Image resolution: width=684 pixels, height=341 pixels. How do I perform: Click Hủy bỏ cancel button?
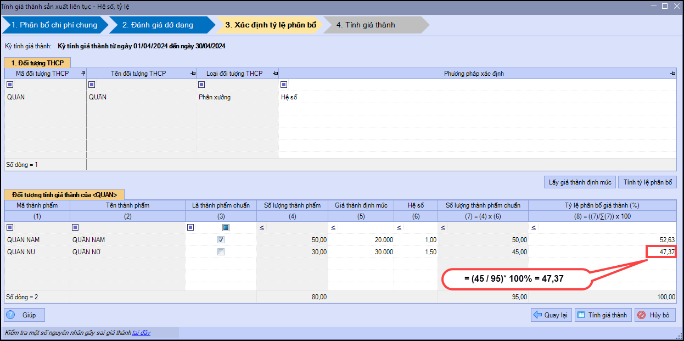click(655, 315)
